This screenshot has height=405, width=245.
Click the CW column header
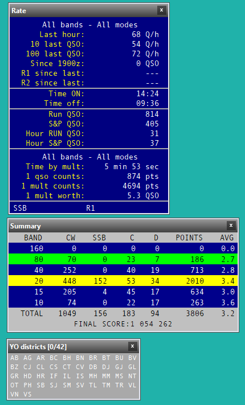(71, 238)
